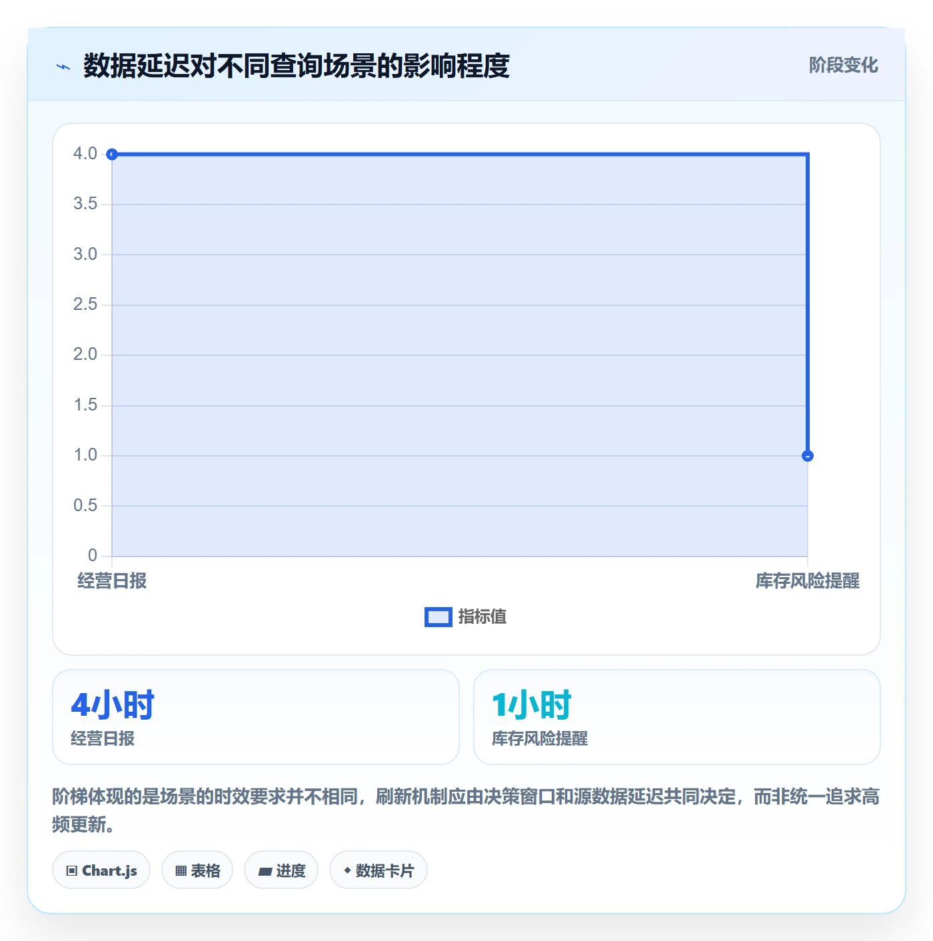Click the 进度 tag
Image resolution: width=933 pixels, height=941 pixels.
pos(281,870)
